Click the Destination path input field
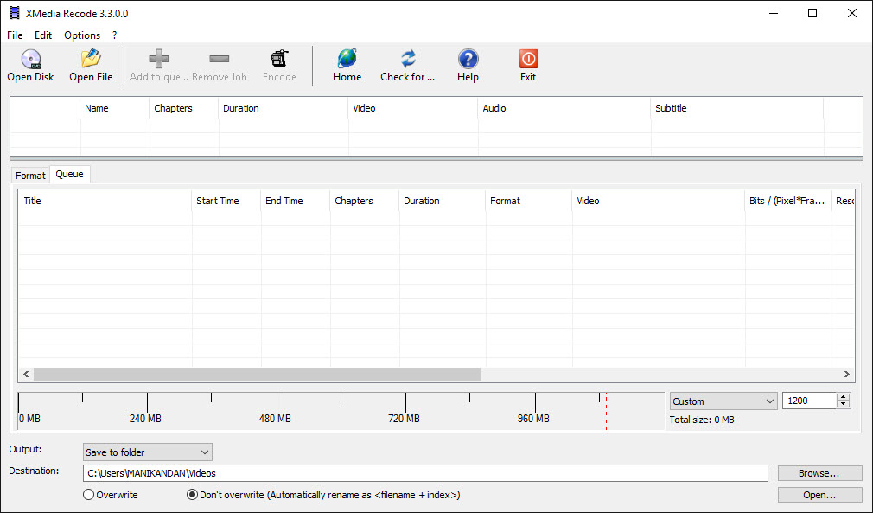This screenshot has width=873, height=513. 425,473
